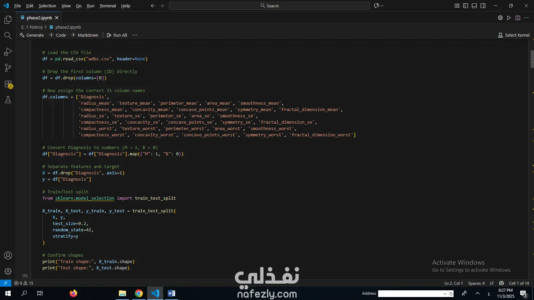Open Google Chrome from the taskbar

point(139,293)
